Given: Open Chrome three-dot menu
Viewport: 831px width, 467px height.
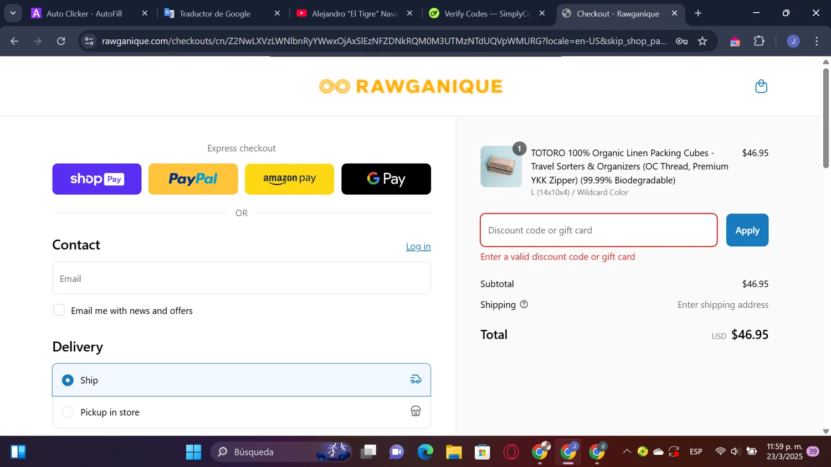Looking at the screenshot, I should pyautogui.click(x=817, y=41).
